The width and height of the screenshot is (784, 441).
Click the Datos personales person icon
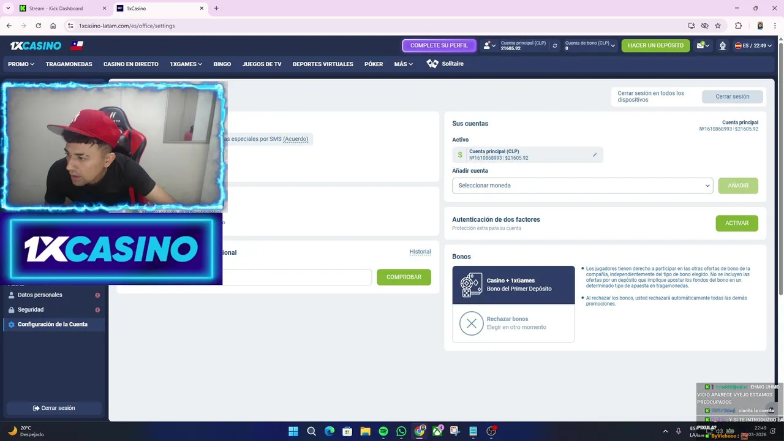[x=11, y=295]
